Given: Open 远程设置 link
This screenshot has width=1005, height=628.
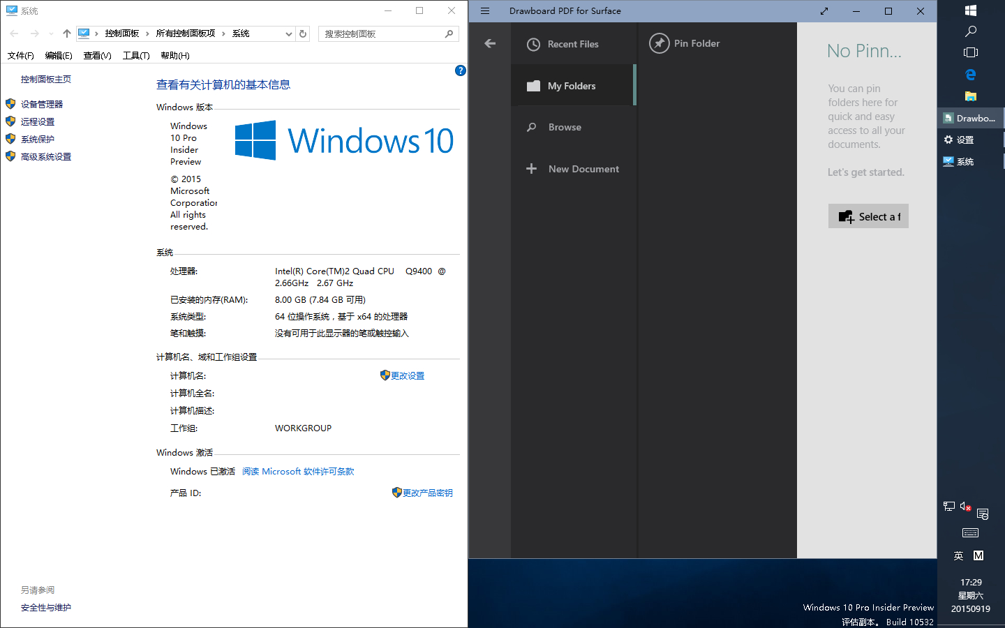Looking at the screenshot, I should point(38,121).
